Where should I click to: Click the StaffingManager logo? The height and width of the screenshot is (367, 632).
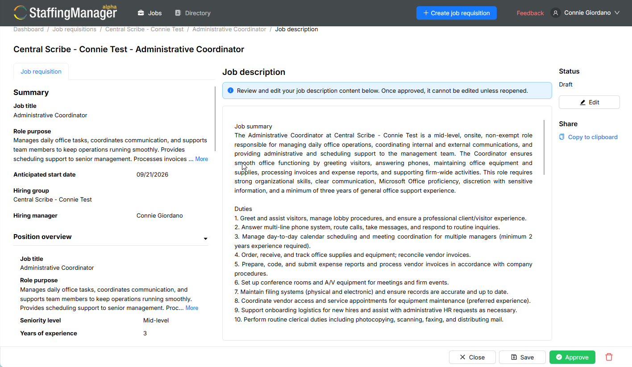65,13
